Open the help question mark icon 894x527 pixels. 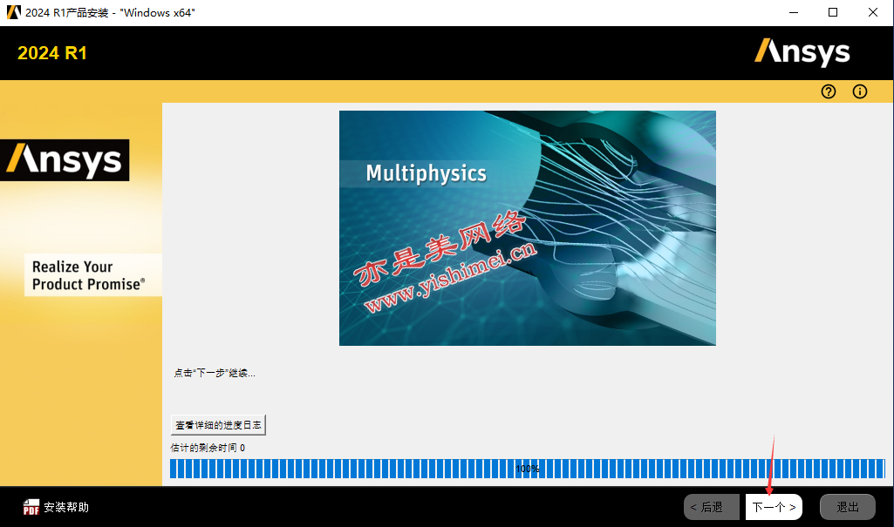click(x=829, y=91)
